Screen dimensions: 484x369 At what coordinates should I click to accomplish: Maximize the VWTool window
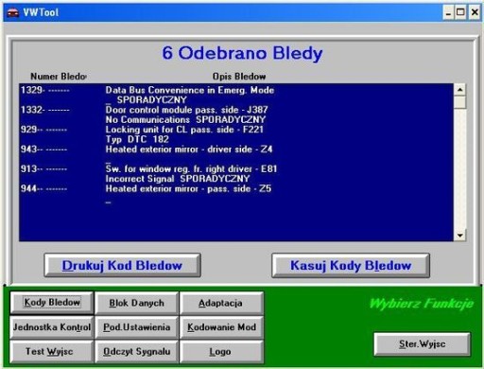(x=460, y=12)
